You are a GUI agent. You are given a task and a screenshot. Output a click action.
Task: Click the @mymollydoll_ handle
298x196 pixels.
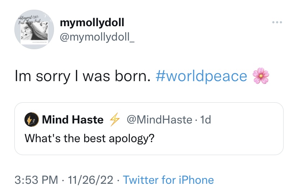coord(98,36)
